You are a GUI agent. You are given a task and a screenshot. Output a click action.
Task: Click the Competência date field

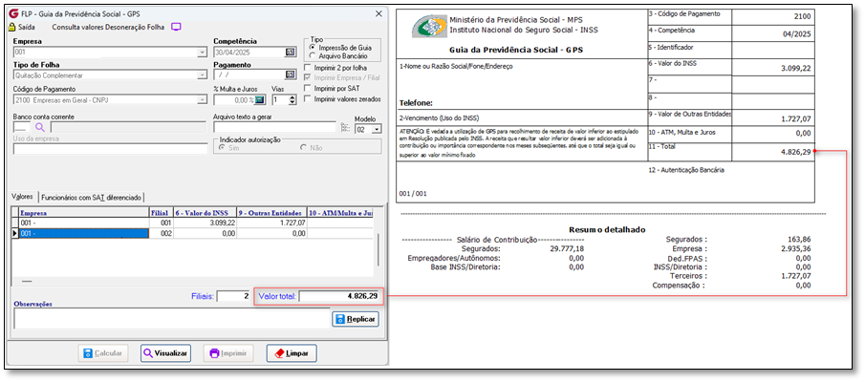(x=249, y=53)
